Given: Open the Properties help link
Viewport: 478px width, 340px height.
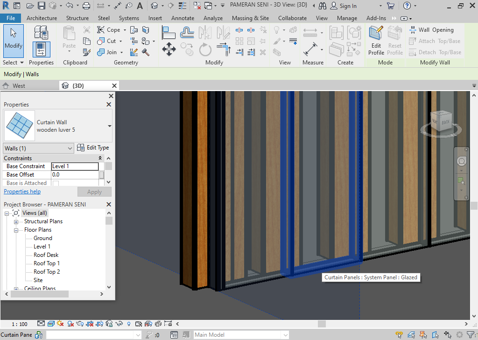Looking at the screenshot, I should click(22, 191).
